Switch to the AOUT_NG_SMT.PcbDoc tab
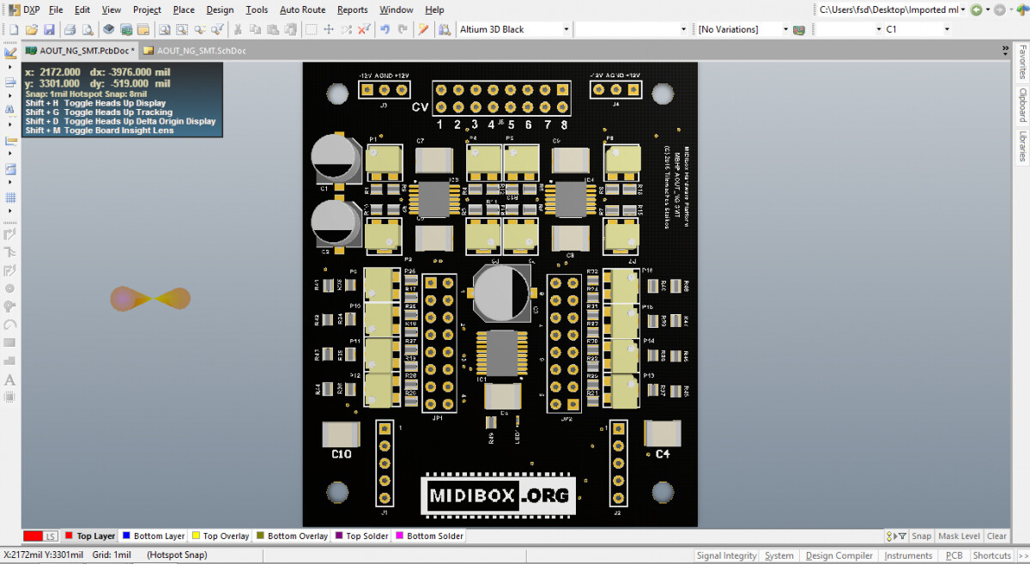1030x564 pixels. (80, 51)
